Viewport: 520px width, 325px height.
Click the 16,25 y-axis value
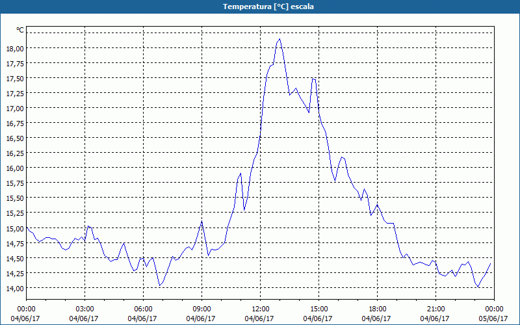click(x=15, y=153)
